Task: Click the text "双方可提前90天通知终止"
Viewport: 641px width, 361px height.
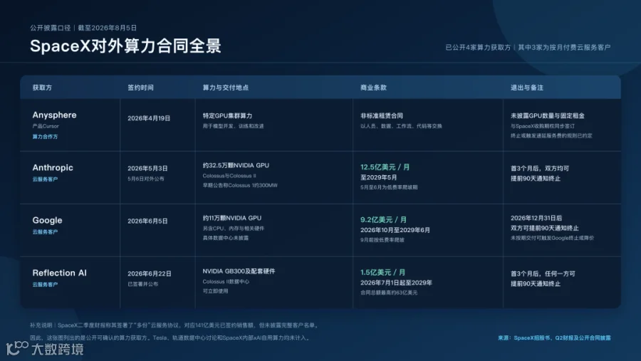Action: pos(545,228)
